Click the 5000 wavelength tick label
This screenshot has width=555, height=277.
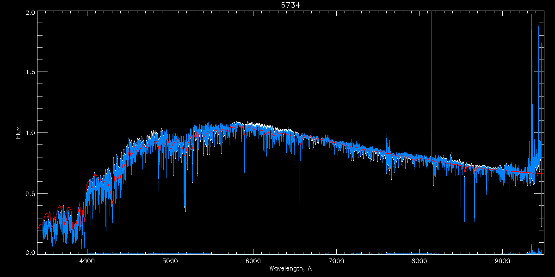tap(170, 261)
